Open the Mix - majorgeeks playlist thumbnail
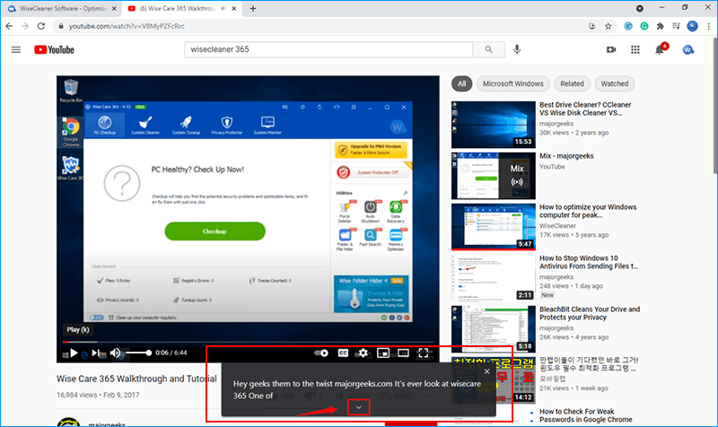Image resolution: width=718 pixels, height=427 pixels. click(493, 176)
